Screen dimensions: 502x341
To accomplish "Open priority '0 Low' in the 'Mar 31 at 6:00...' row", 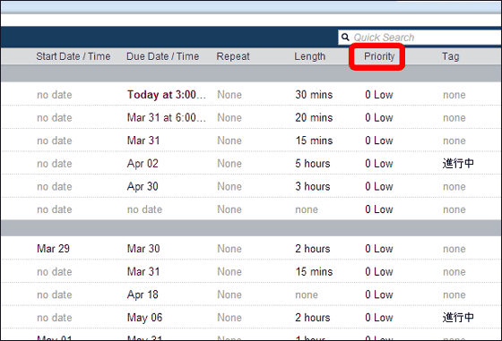I will pos(379,117).
